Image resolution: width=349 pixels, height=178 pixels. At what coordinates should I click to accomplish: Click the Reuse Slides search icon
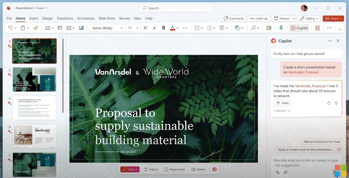tap(60, 28)
